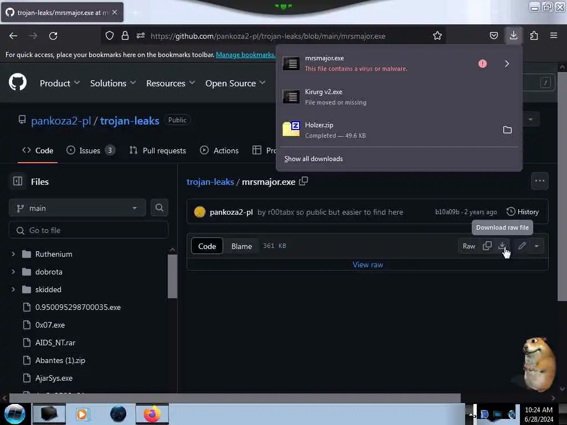This screenshot has height=425, width=567.
Task: Click the site security padlock icon
Action: pos(125,35)
